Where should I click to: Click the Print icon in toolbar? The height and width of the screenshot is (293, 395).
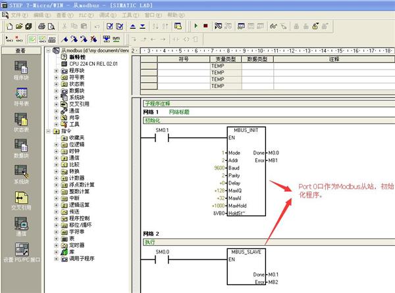(41, 26)
